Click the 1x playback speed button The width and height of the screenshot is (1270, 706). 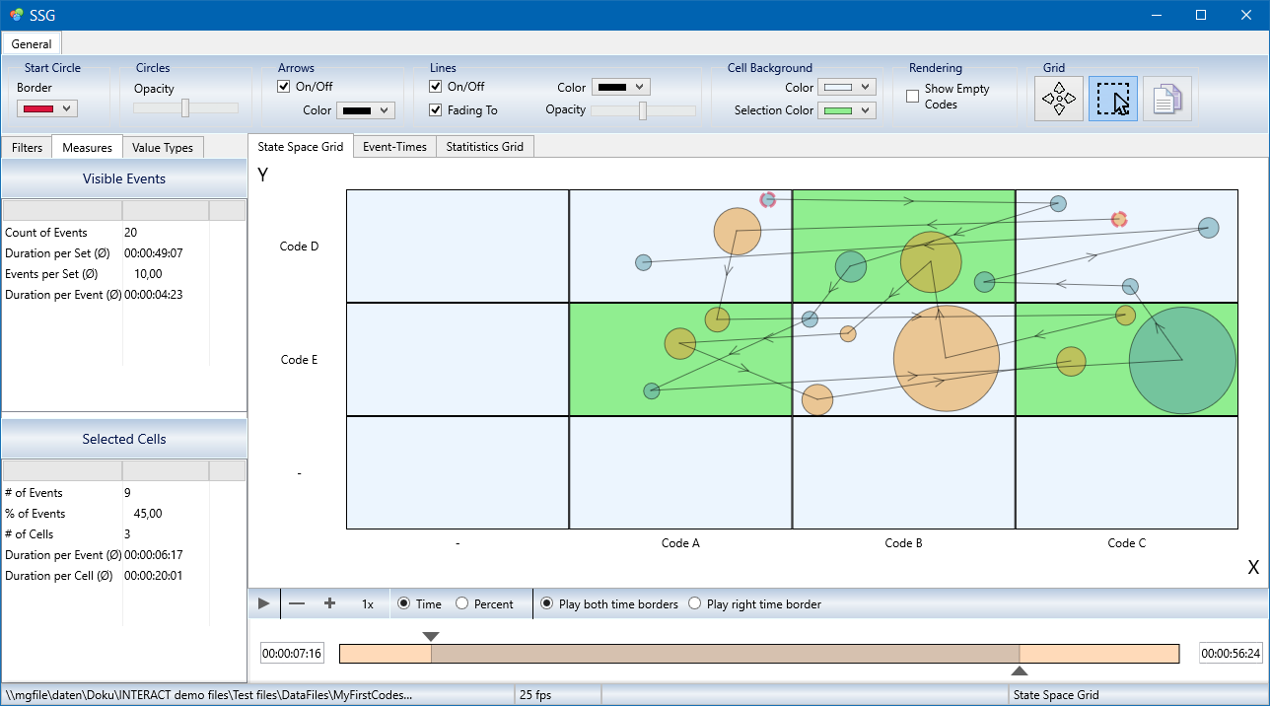click(368, 603)
